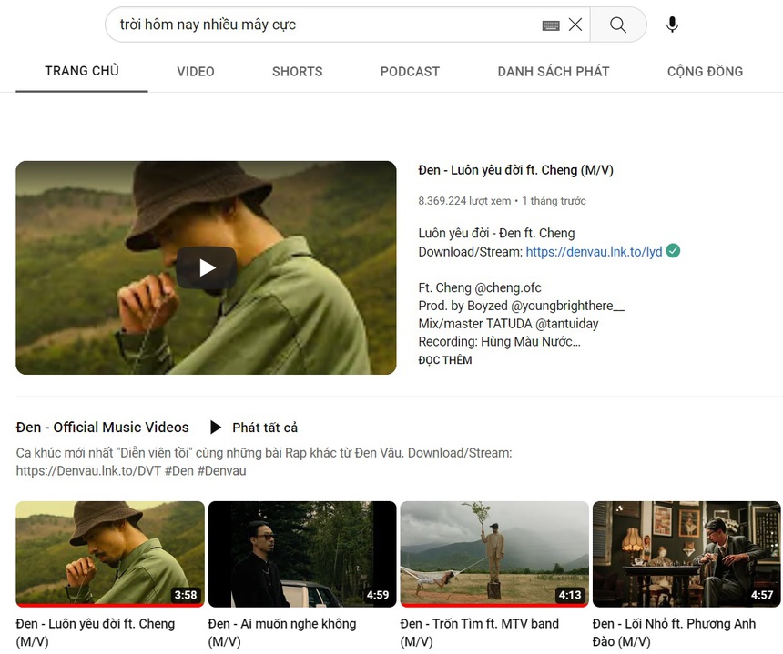Click the magnifying glass search button

pyautogui.click(x=618, y=25)
